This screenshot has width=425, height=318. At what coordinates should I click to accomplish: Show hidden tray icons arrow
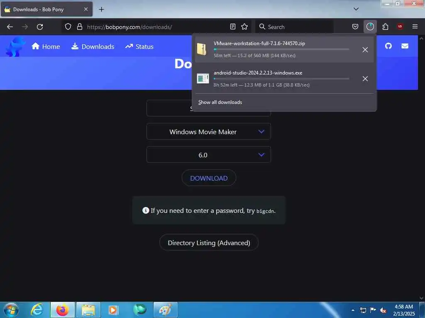(x=353, y=310)
